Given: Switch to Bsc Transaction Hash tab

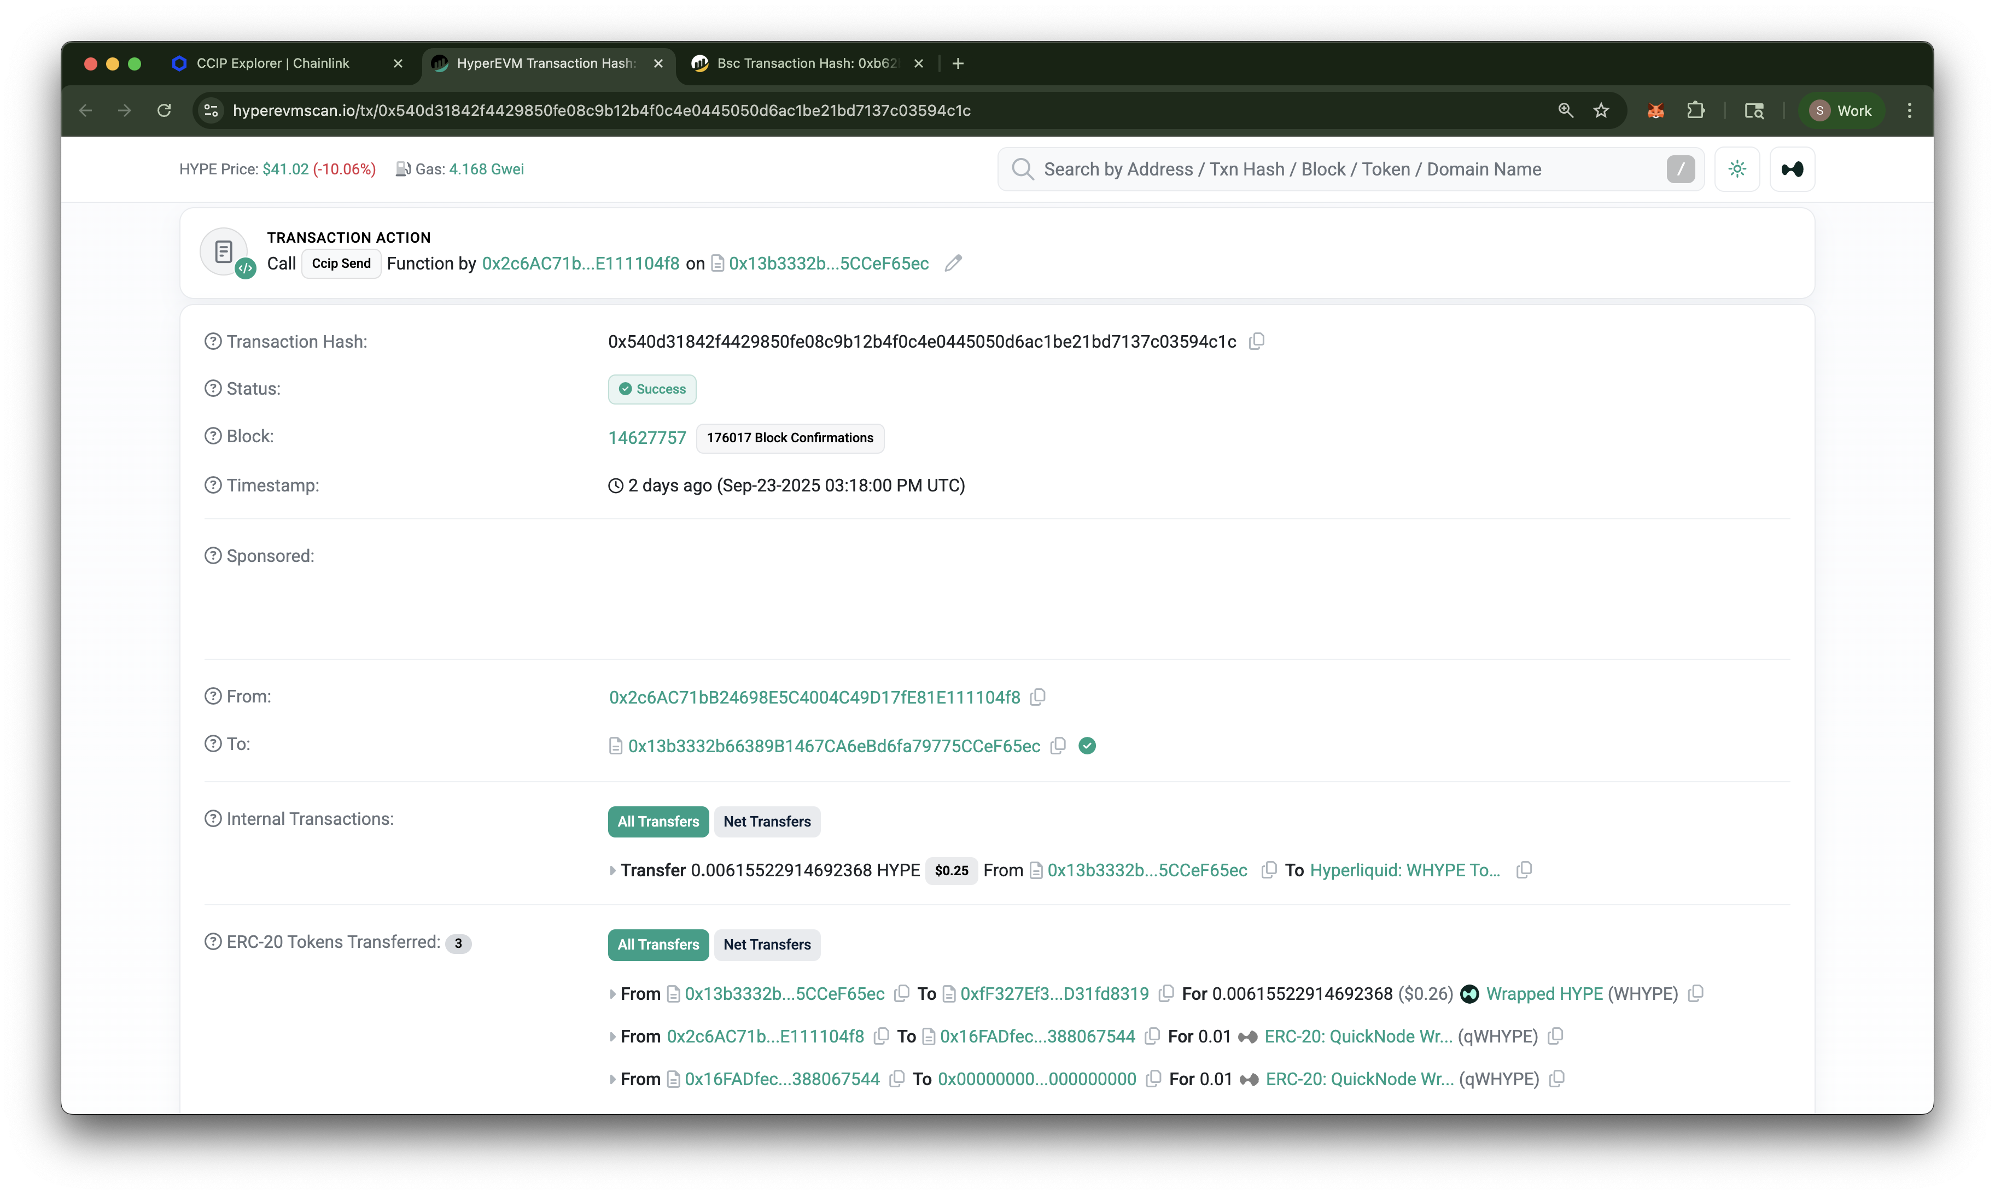Looking at the screenshot, I should pyautogui.click(x=806, y=63).
